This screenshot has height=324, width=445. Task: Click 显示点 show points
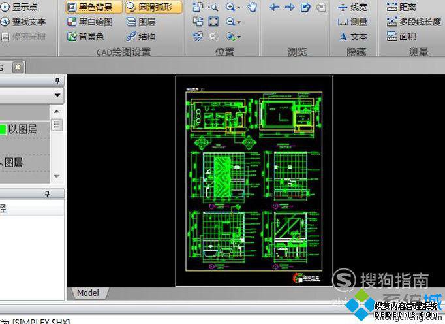(x=19, y=7)
